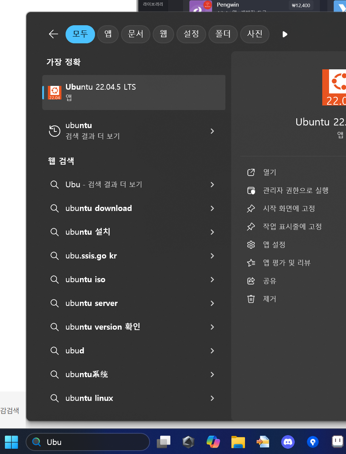The image size is (346, 454).
Task: Go back with the left arrow icon
Action: tap(54, 34)
